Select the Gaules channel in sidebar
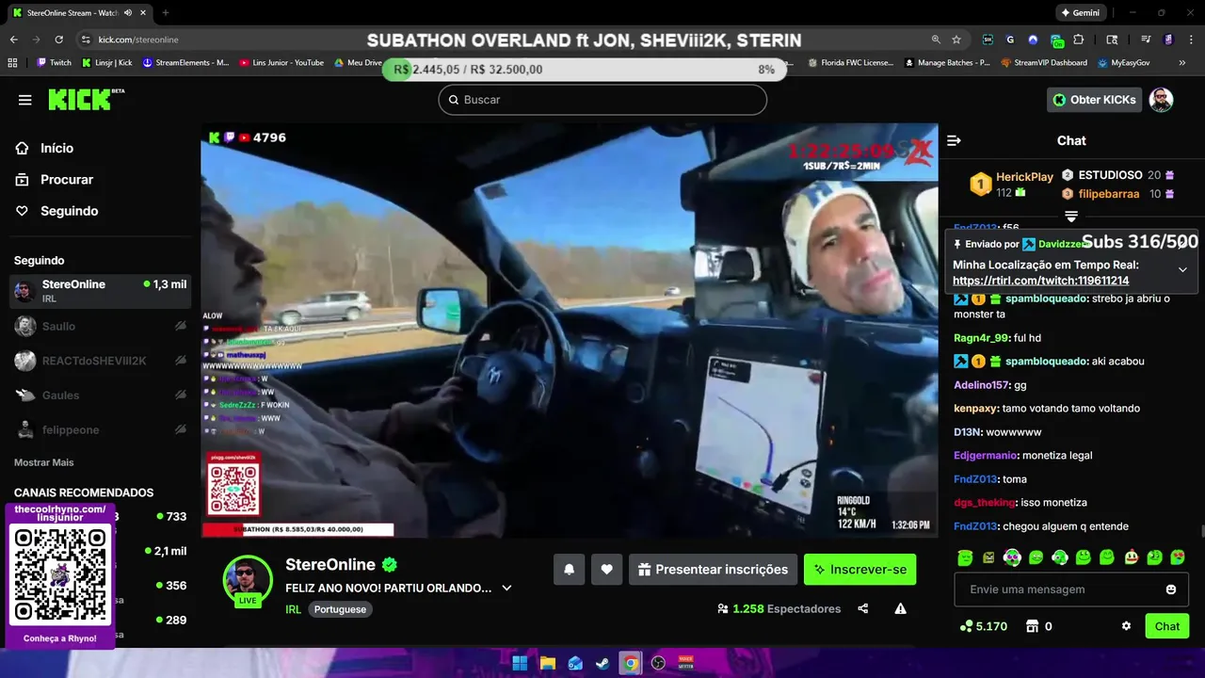The width and height of the screenshot is (1205, 678). click(100, 395)
